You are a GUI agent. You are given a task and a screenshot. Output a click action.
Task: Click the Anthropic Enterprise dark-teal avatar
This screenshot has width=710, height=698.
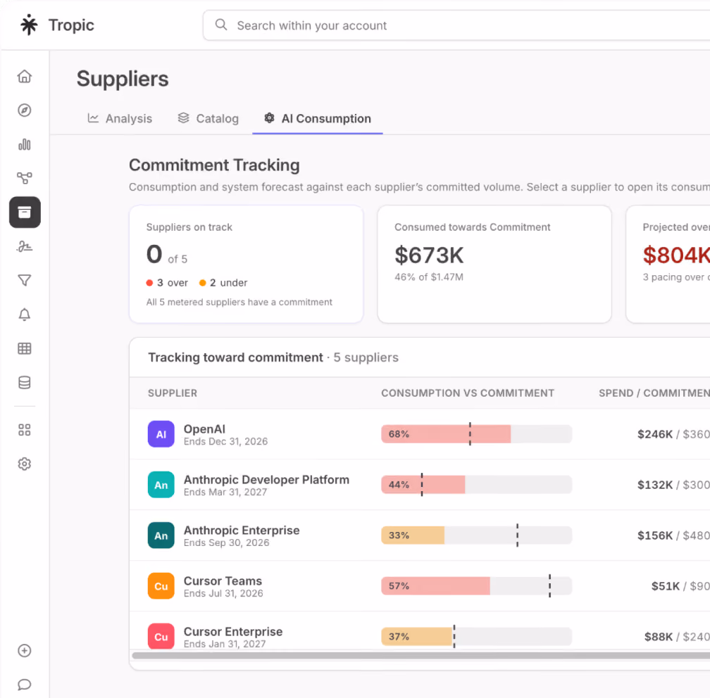pyautogui.click(x=161, y=535)
